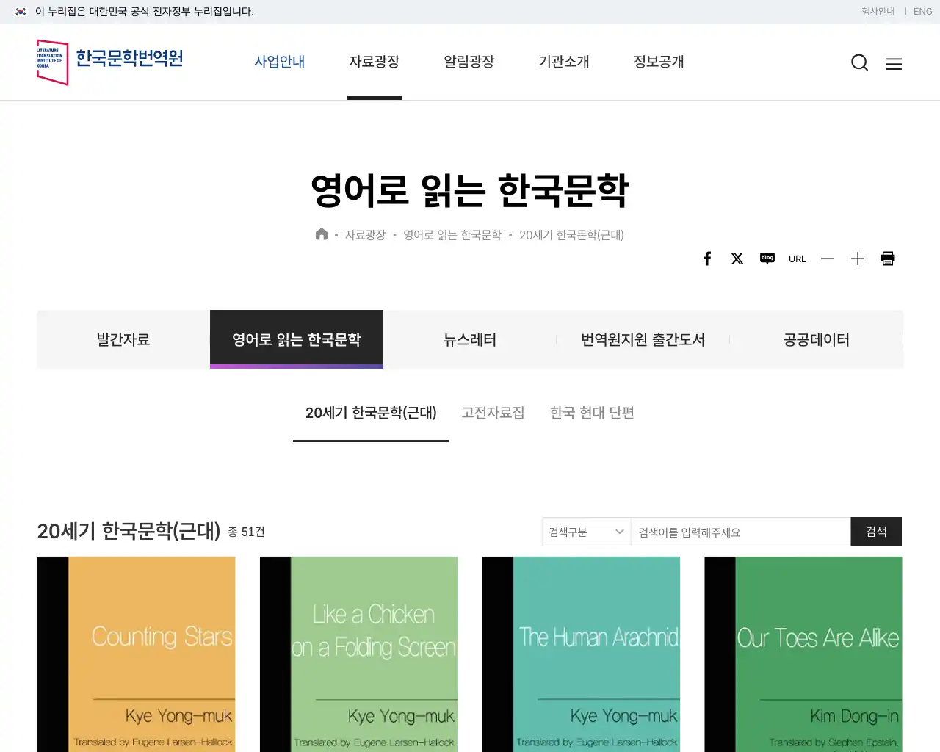This screenshot has height=752, width=940.
Task: Switch to 발간자료 tab
Action: [123, 339]
